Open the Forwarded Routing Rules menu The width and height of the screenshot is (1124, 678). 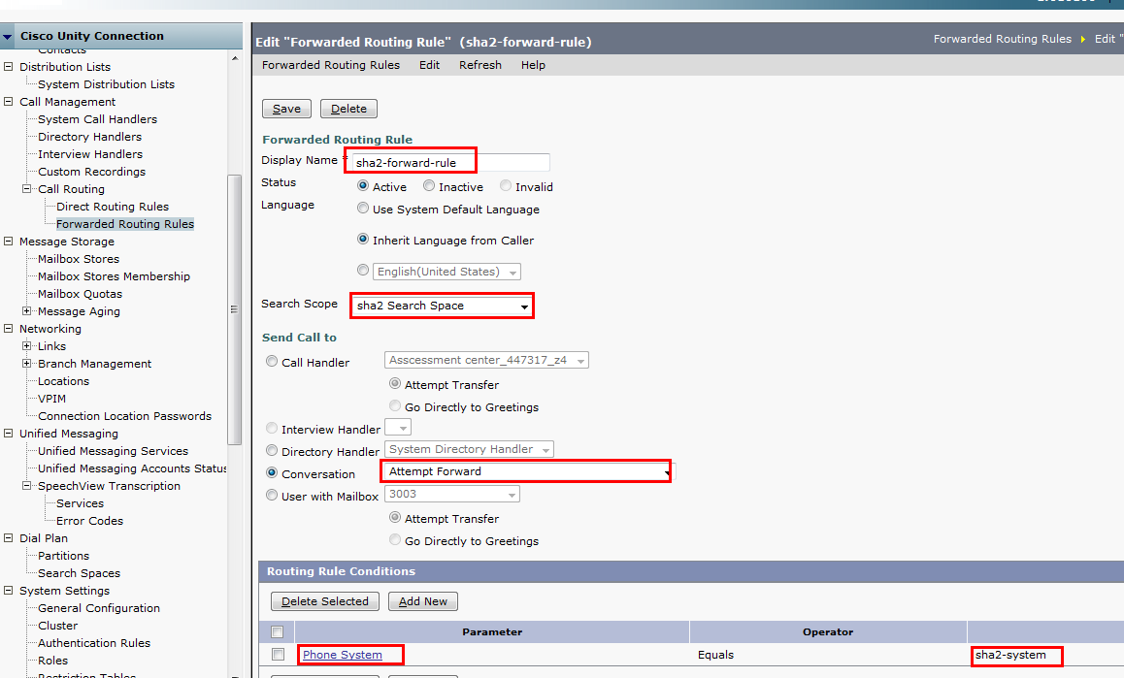pyautogui.click(x=330, y=65)
